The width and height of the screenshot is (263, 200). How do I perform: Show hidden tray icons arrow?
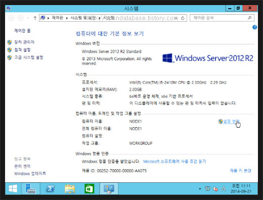pos(200,188)
